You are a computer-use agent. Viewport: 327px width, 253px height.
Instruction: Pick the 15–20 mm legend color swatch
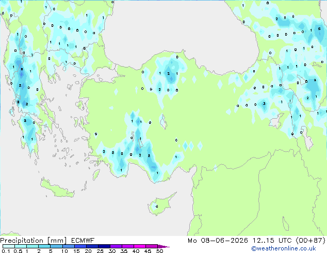click(x=80, y=246)
